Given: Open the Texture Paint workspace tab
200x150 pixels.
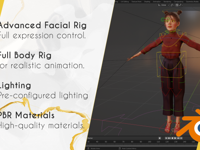Looking at the screenshot, I should click(x=136, y=2).
